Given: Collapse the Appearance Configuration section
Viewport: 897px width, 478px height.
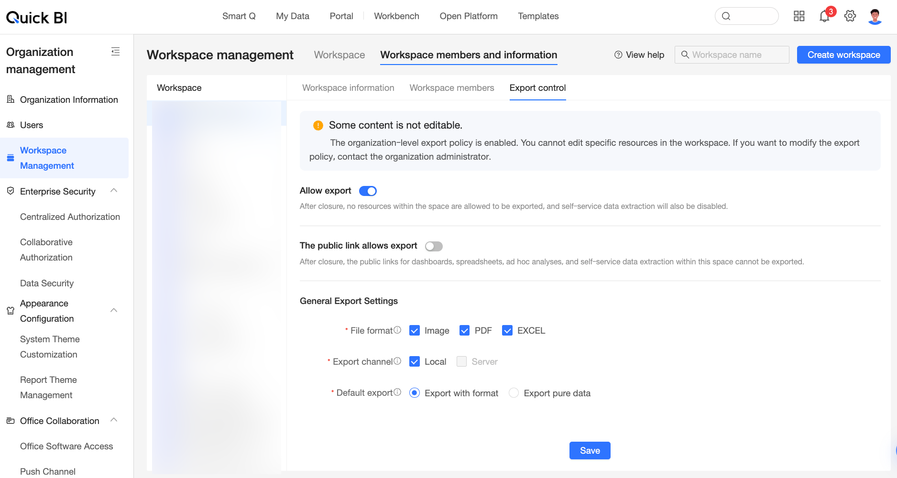Looking at the screenshot, I should tap(114, 310).
